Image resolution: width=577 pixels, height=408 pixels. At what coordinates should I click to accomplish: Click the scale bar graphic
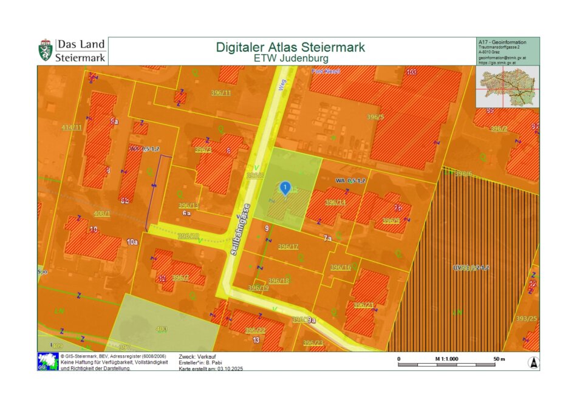[x=446, y=365]
